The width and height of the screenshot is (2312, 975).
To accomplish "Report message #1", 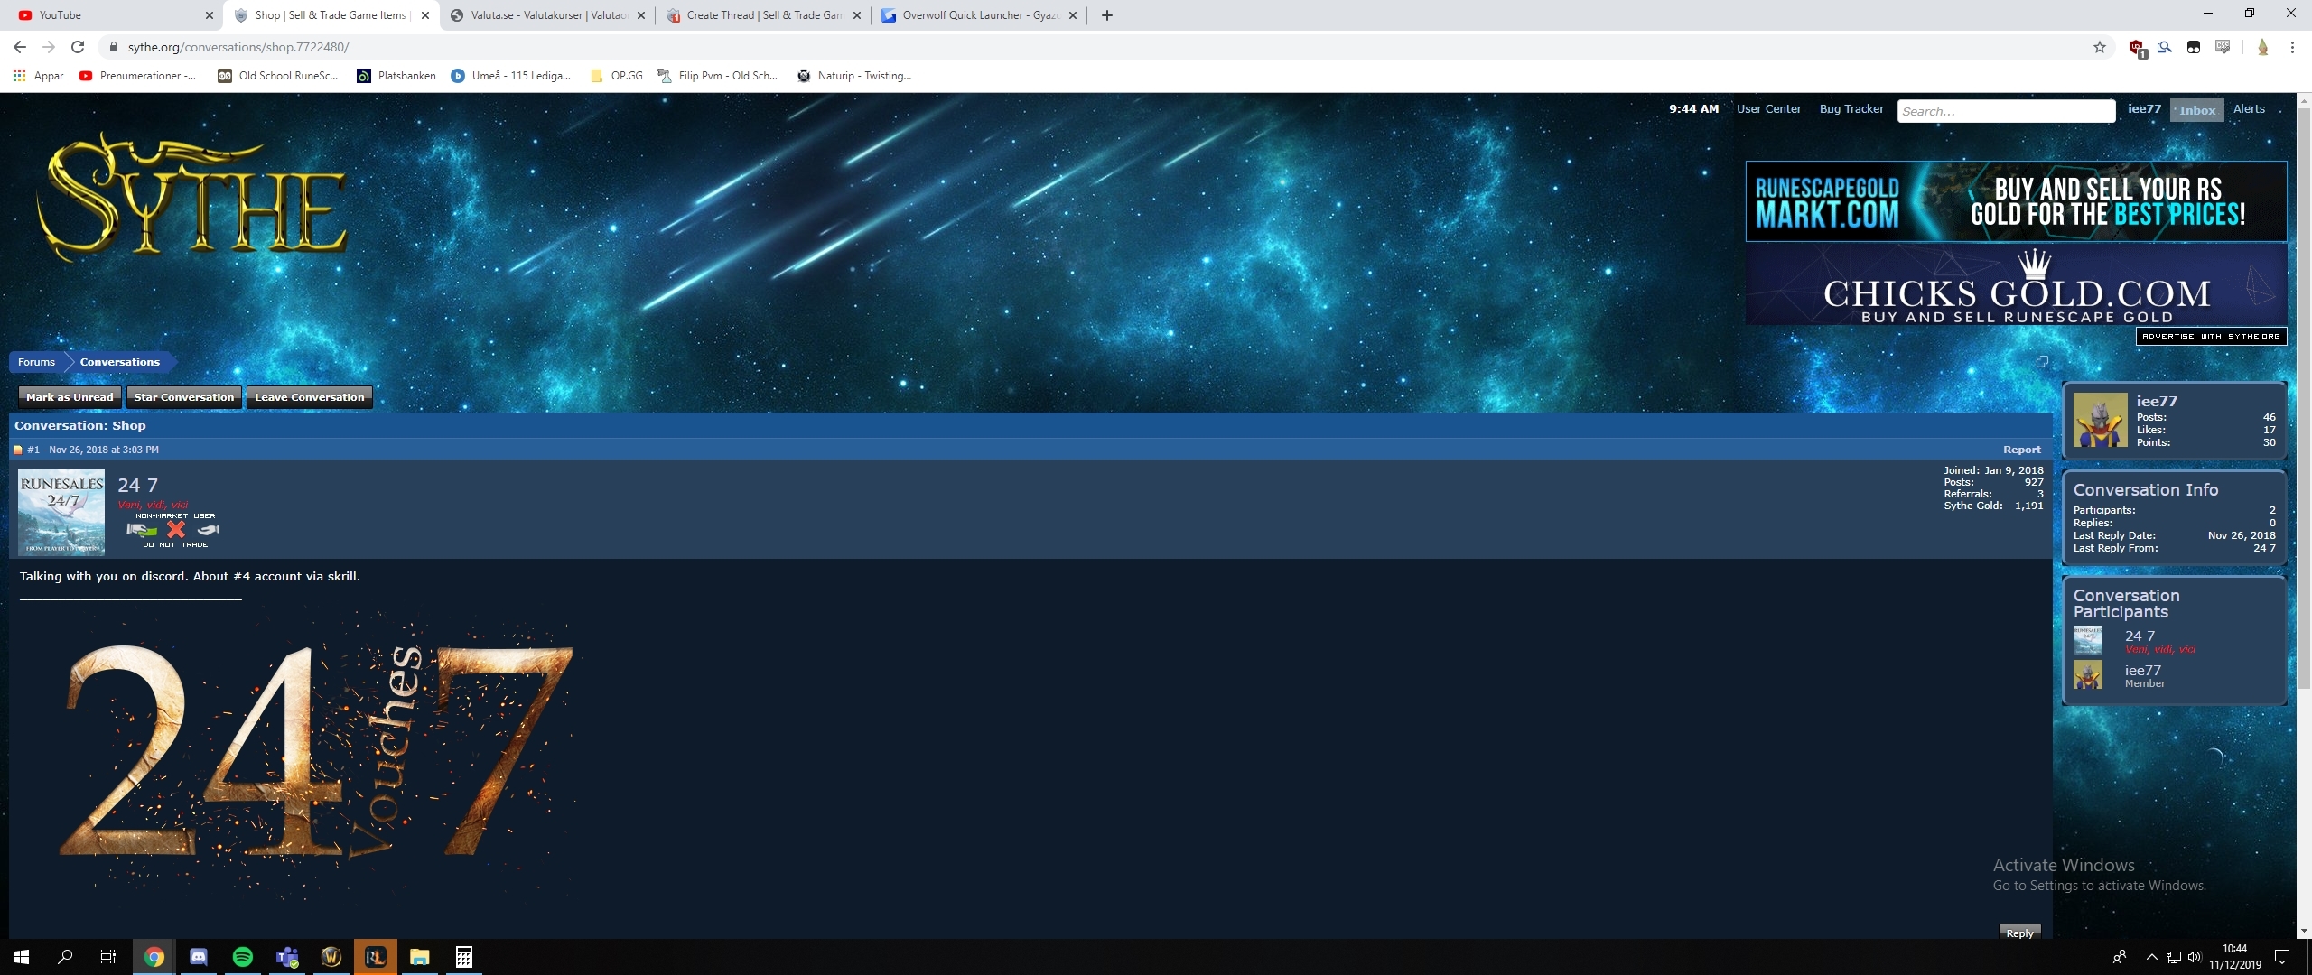I will (x=2021, y=450).
